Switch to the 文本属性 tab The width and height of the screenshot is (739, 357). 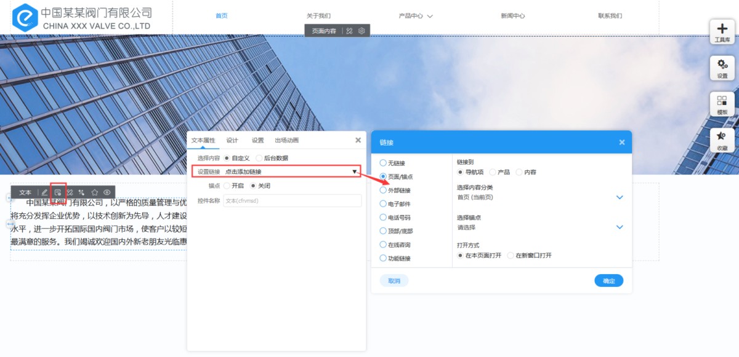point(203,140)
